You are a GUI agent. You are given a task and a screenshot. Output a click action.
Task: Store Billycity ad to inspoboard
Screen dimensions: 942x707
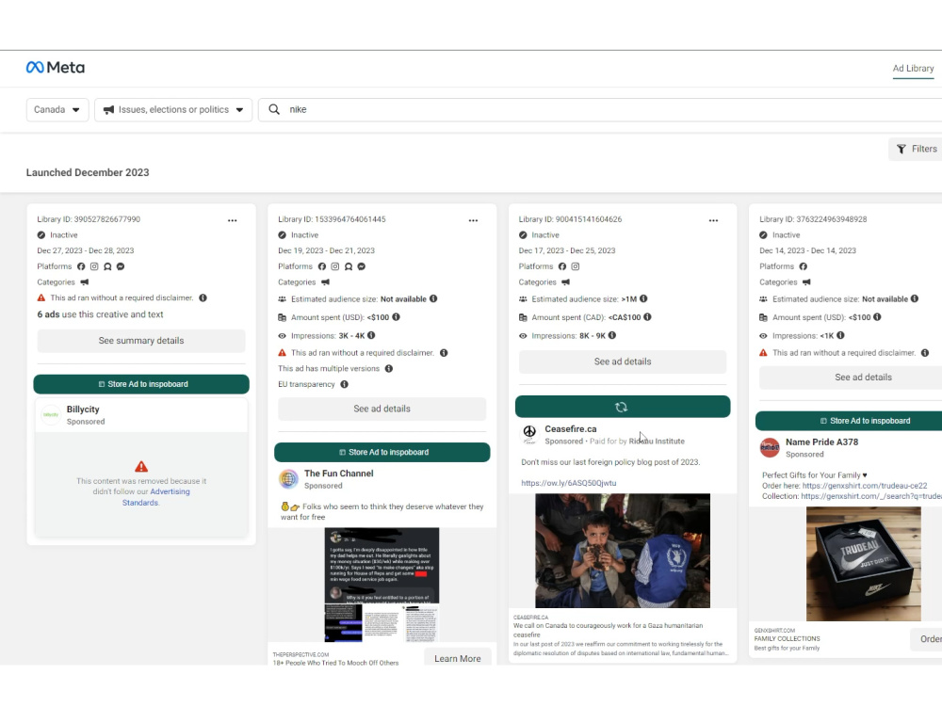[x=141, y=384]
